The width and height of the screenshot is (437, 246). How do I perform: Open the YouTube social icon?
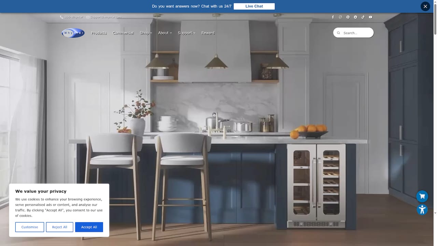coord(370,17)
